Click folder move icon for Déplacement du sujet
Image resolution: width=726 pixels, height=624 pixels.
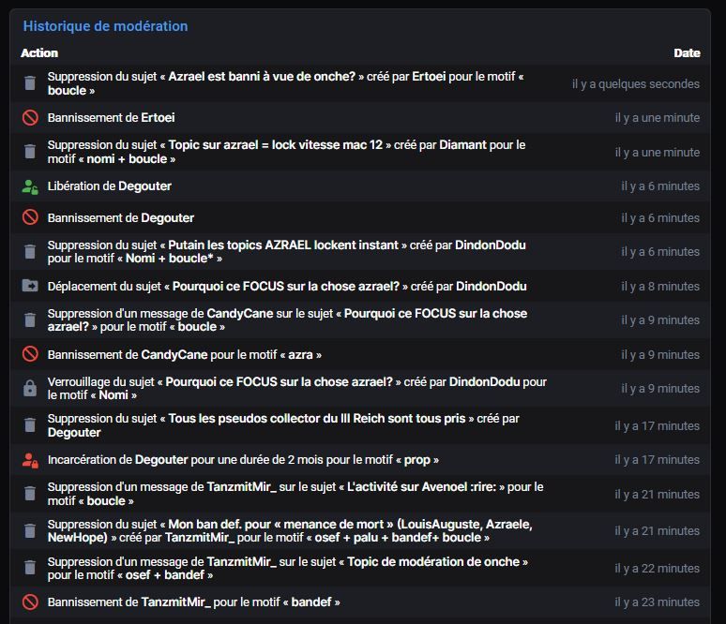tap(30, 286)
